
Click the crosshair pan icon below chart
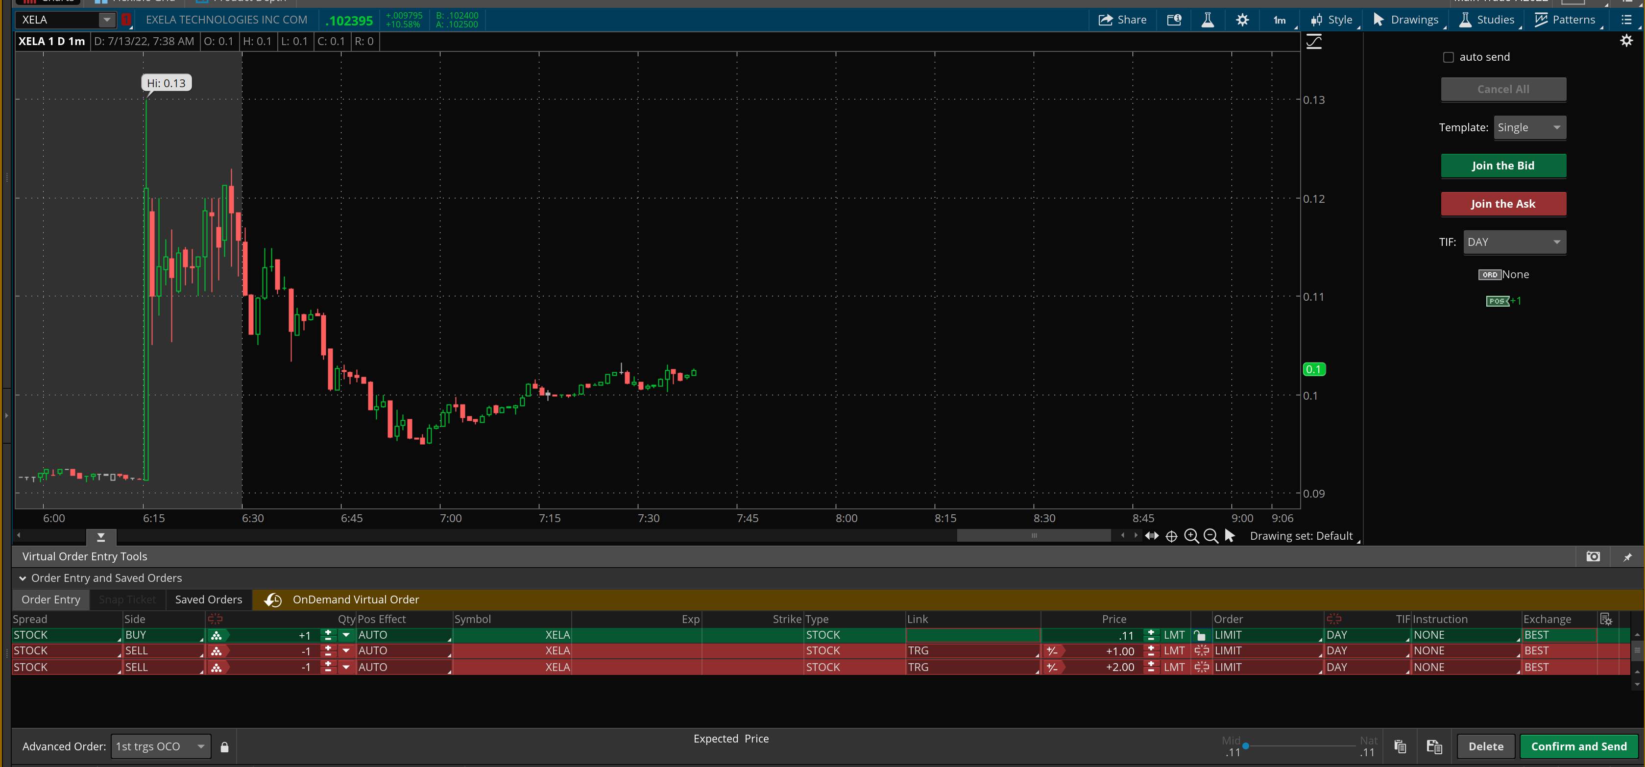[1171, 536]
